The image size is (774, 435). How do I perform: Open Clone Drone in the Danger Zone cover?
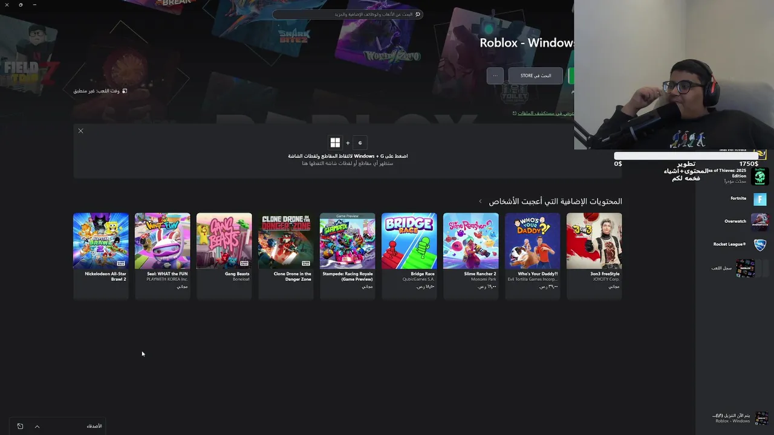tap(286, 240)
